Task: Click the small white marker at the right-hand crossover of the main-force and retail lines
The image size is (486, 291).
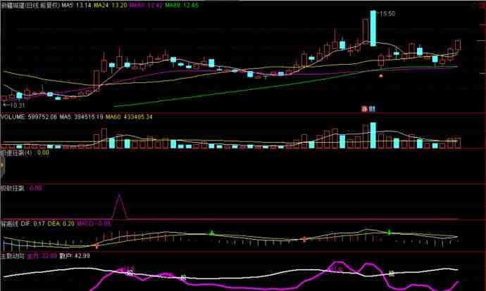Action: pos(392,273)
